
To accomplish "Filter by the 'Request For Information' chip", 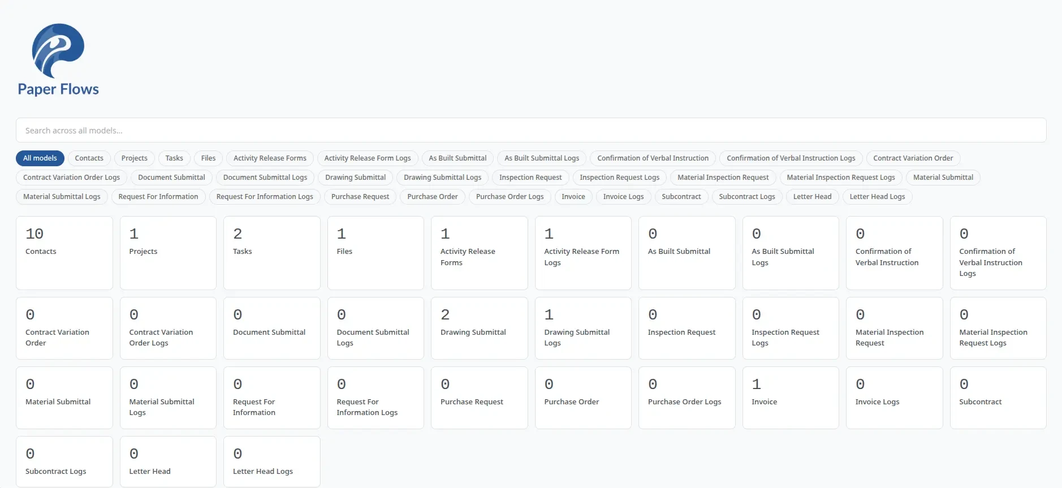I will pos(158,197).
